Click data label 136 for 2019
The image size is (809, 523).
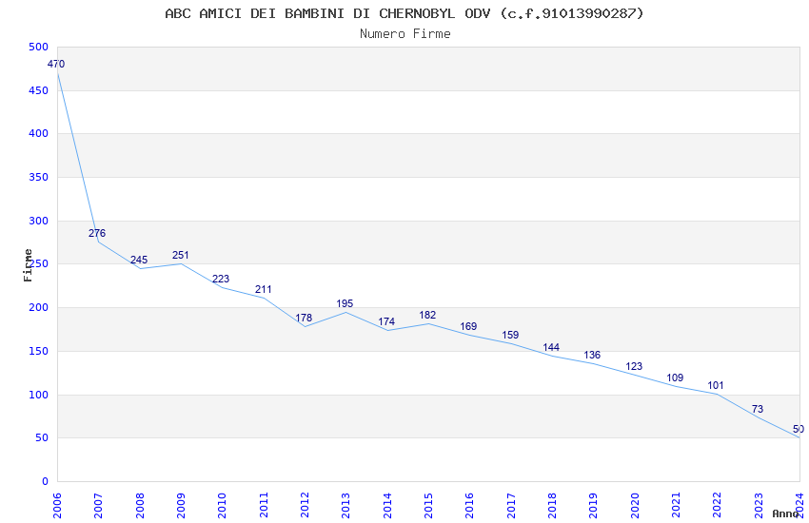click(x=592, y=355)
